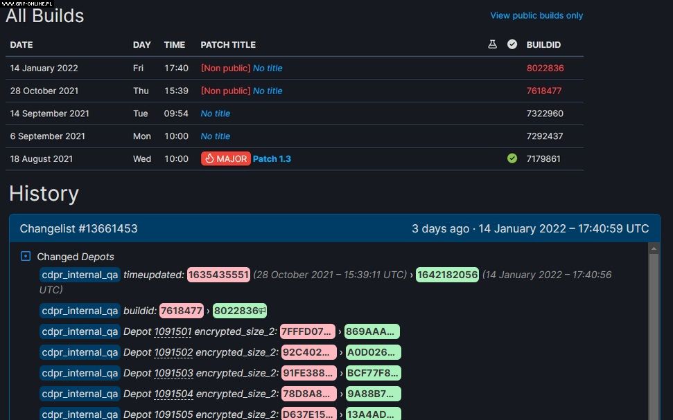Open Depot 1091503 link
Image resolution: width=673 pixels, height=420 pixels.
(x=173, y=373)
